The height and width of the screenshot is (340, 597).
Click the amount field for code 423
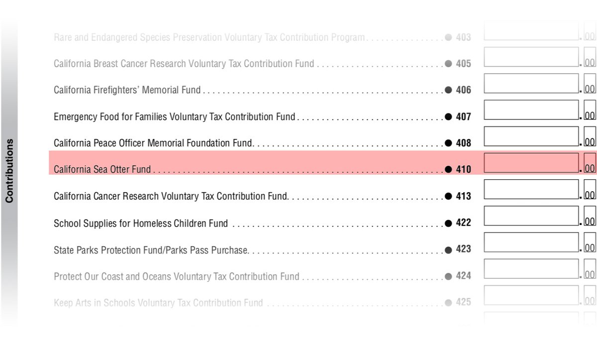[531, 242]
